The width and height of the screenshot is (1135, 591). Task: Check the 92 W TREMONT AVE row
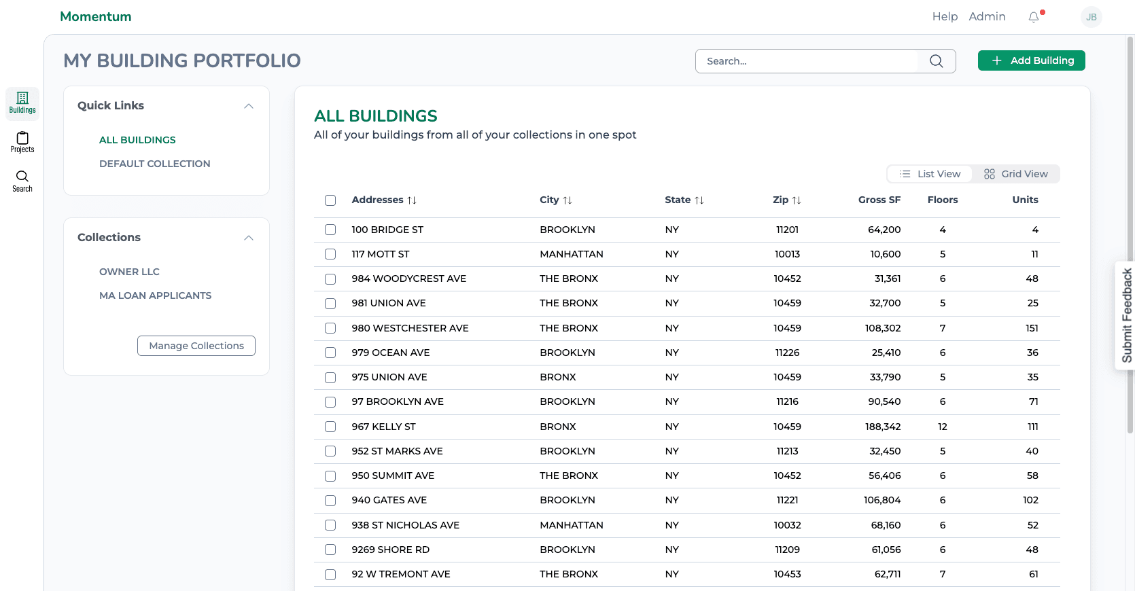coord(330,575)
